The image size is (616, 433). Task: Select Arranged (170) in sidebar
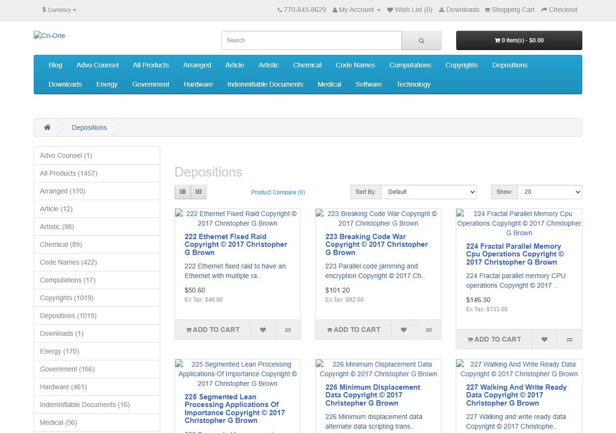[97, 191]
